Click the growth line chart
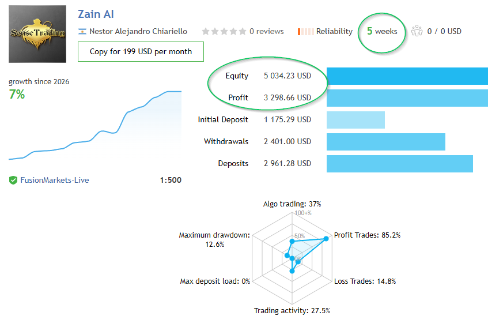488x327 pixels. click(95, 125)
